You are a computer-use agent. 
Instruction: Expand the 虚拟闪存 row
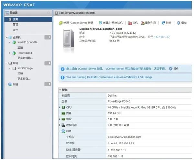60,125
